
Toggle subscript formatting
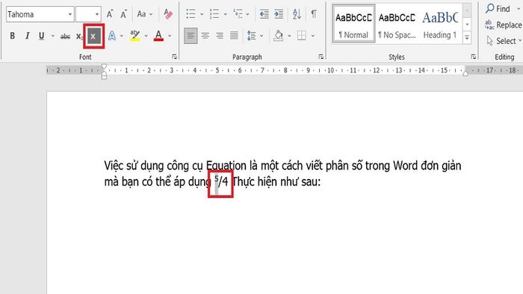pyautogui.click(x=79, y=36)
